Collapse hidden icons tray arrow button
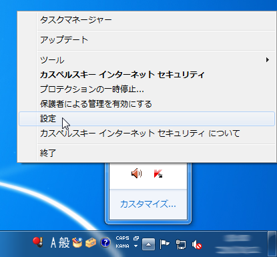Screen dimensions: 277x257 (x=148, y=244)
